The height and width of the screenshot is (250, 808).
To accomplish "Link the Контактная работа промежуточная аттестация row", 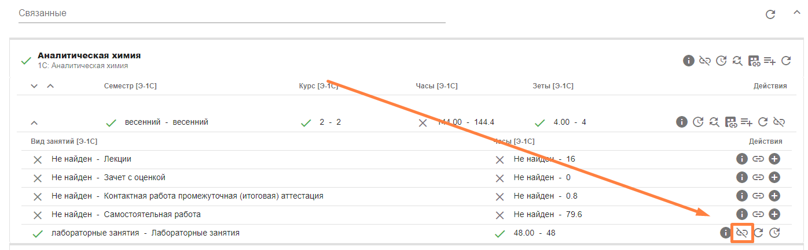I will tap(758, 196).
